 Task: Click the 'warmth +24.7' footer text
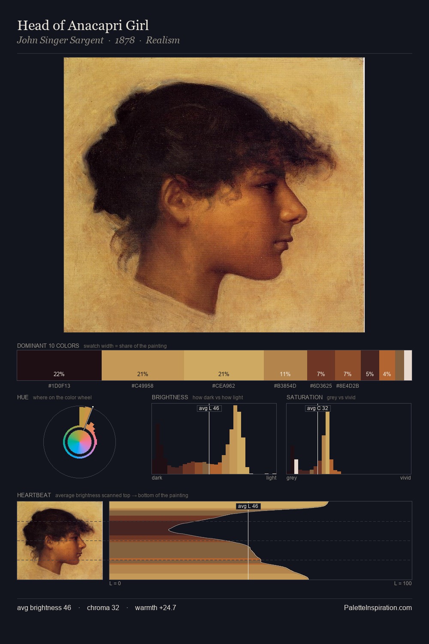pyautogui.click(x=155, y=608)
